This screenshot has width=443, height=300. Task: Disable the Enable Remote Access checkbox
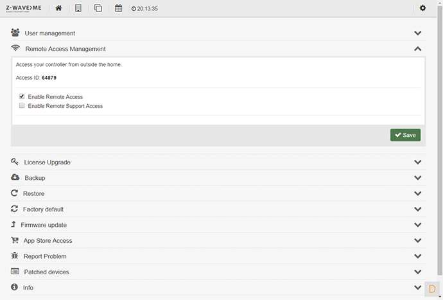(22, 96)
